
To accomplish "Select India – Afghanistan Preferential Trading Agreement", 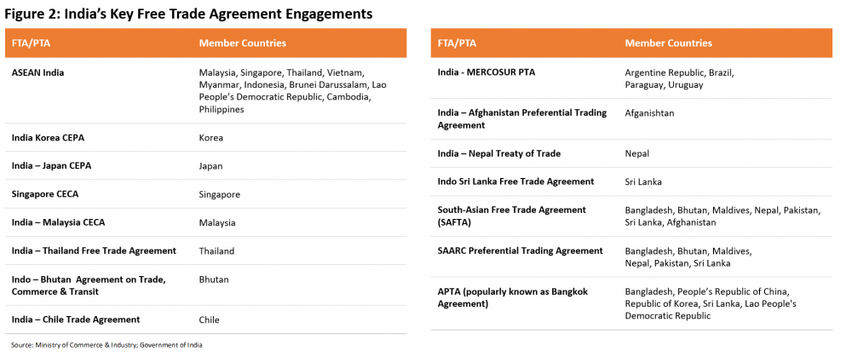I will tap(522, 118).
